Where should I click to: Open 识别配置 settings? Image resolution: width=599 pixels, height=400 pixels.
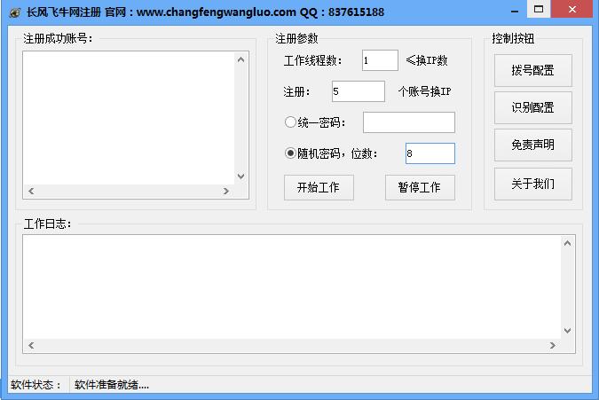533,107
